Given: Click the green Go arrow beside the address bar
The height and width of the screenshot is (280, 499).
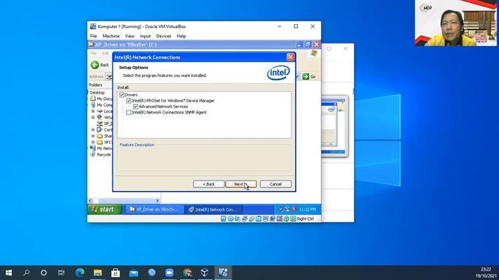Looking at the screenshot, I should click(306, 76).
